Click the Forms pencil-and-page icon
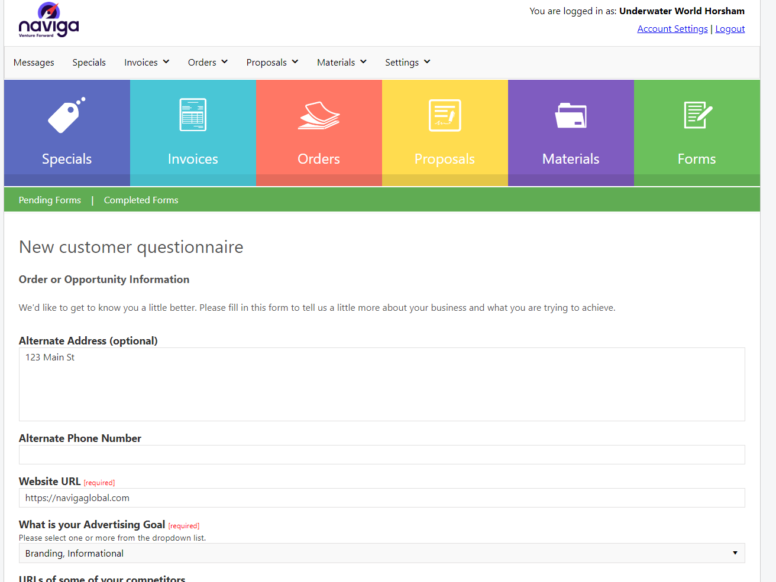This screenshot has width=776, height=582. (697, 115)
